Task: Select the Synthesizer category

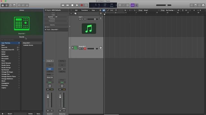Action: [10, 70]
